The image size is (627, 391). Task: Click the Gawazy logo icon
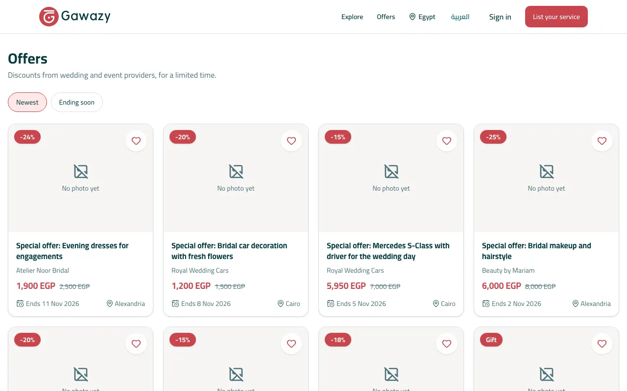click(49, 17)
